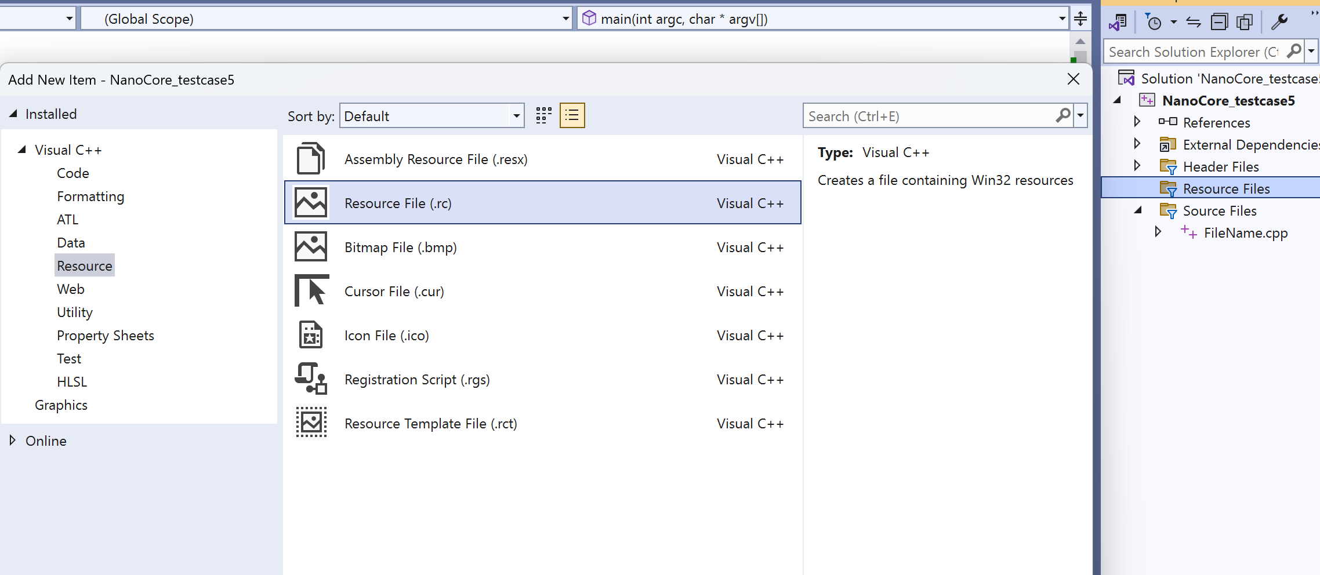Select the Property Sheets category
Image resolution: width=1320 pixels, height=575 pixels.
tap(106, 335)
